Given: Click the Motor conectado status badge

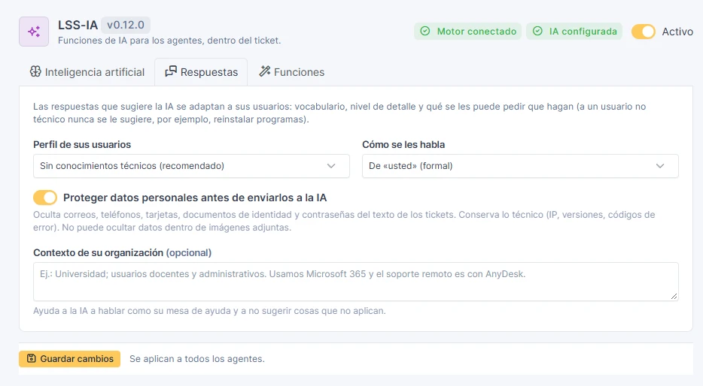Looking at the screenshot, I should (467, 32).
